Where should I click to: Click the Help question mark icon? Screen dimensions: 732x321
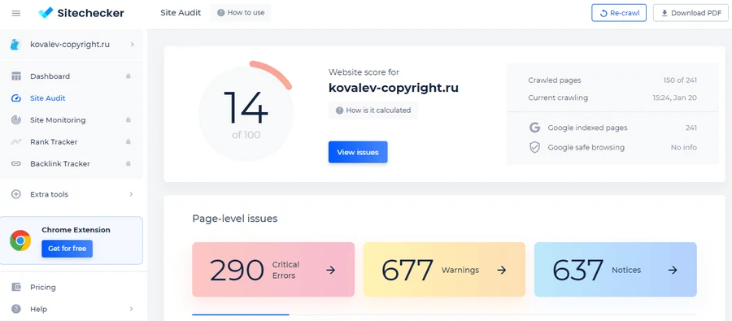(x=16, y=309)
